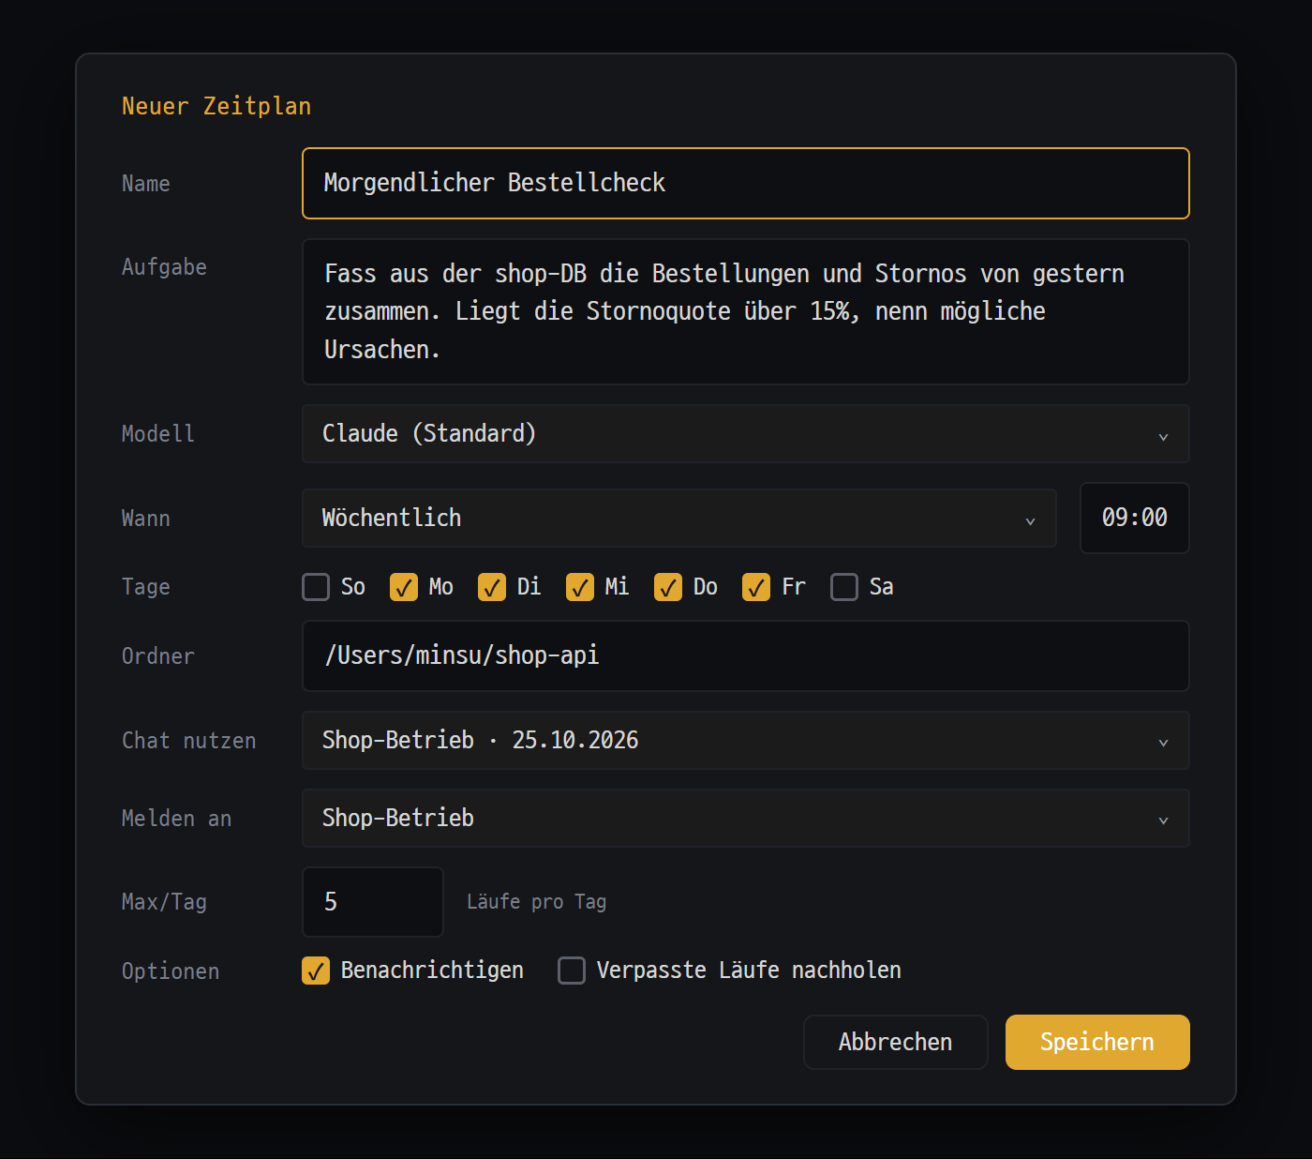The image size is (1312, 1159).
Task: Turn off Benachrichtigen option
Action: (316, 971)
